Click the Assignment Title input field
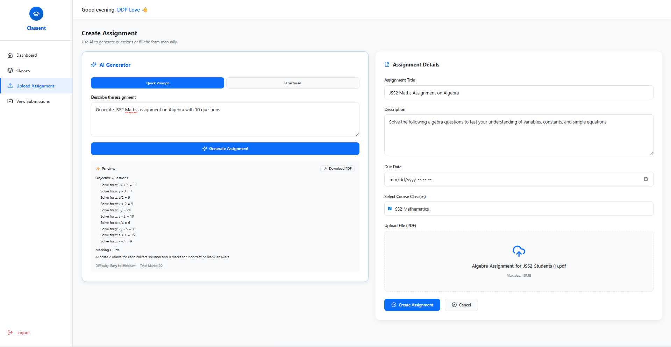 [519, 93]
